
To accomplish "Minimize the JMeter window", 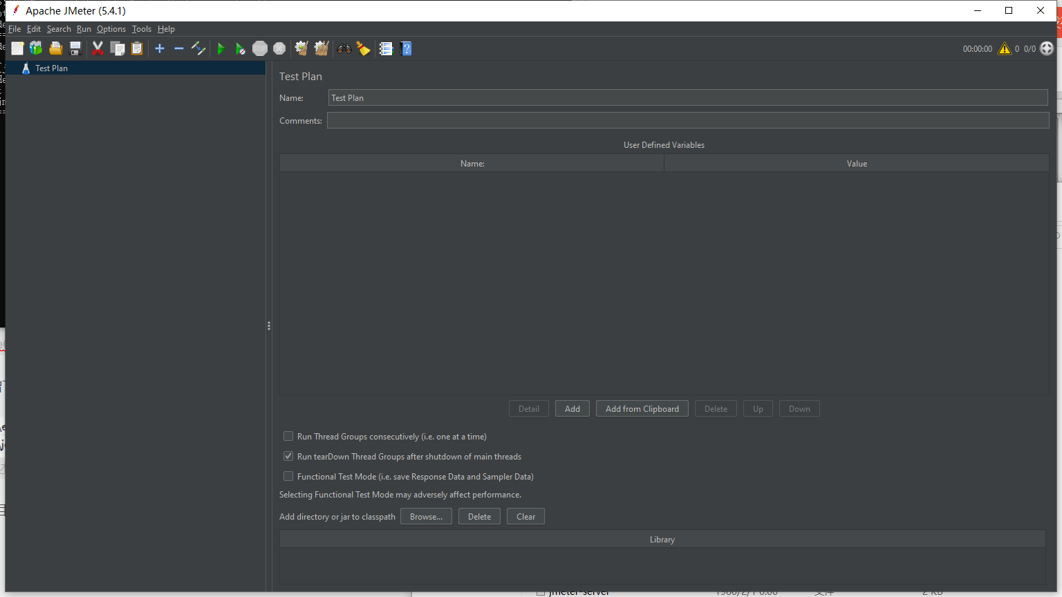I will pos(978,10).
